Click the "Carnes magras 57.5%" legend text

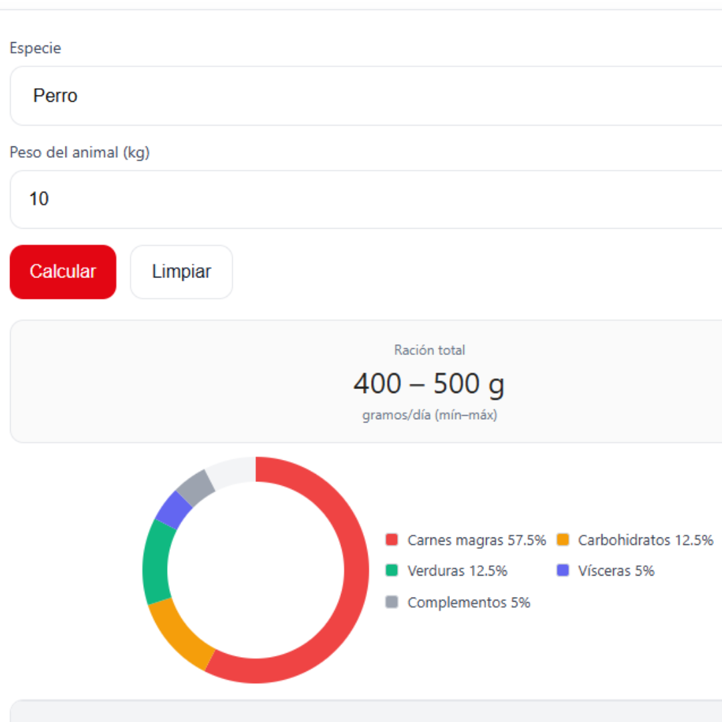pyautogui.click(x=477, y=540)
